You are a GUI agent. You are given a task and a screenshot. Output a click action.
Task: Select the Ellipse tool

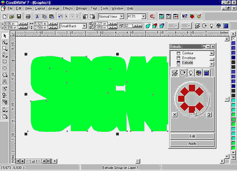point(5,68)
